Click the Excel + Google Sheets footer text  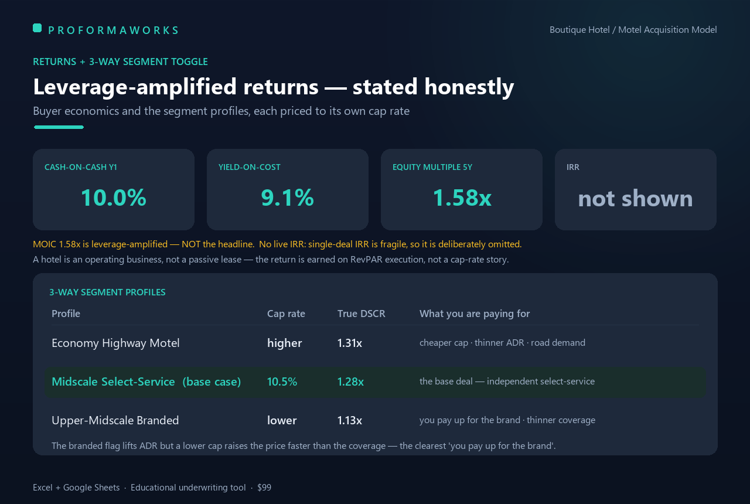click(76, 488)
